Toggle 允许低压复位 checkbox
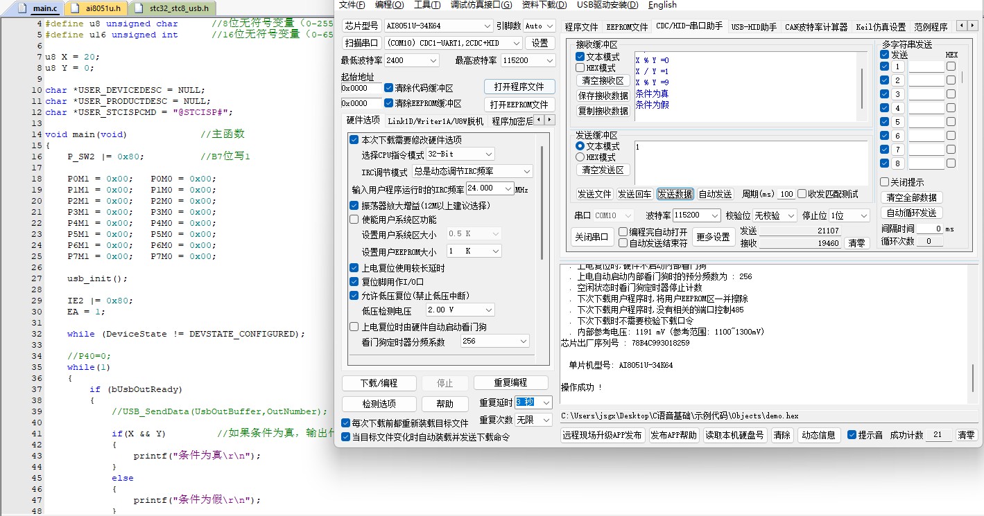The width and height of the screenshot is (984, 516). click(x=354, y=296)
